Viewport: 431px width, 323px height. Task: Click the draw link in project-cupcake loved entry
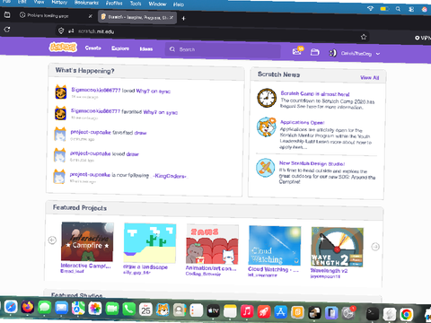pyautogui.click(x=133, y=154)
